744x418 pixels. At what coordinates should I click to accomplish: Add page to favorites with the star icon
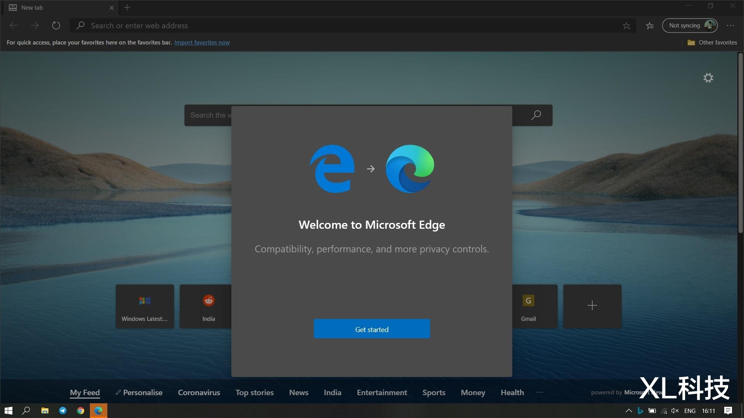pyautogui.click(x=626, y=26)
